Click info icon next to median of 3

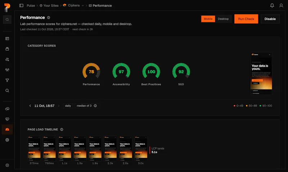pos(95,106)
